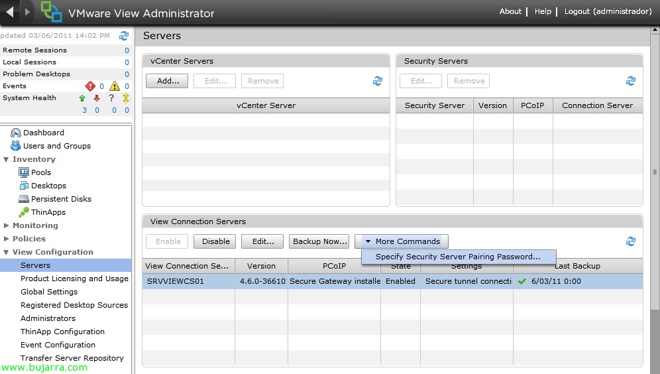Screen dimensions: 660x374
Task: Click the VMware View logo icon
Action: [51, 12]
